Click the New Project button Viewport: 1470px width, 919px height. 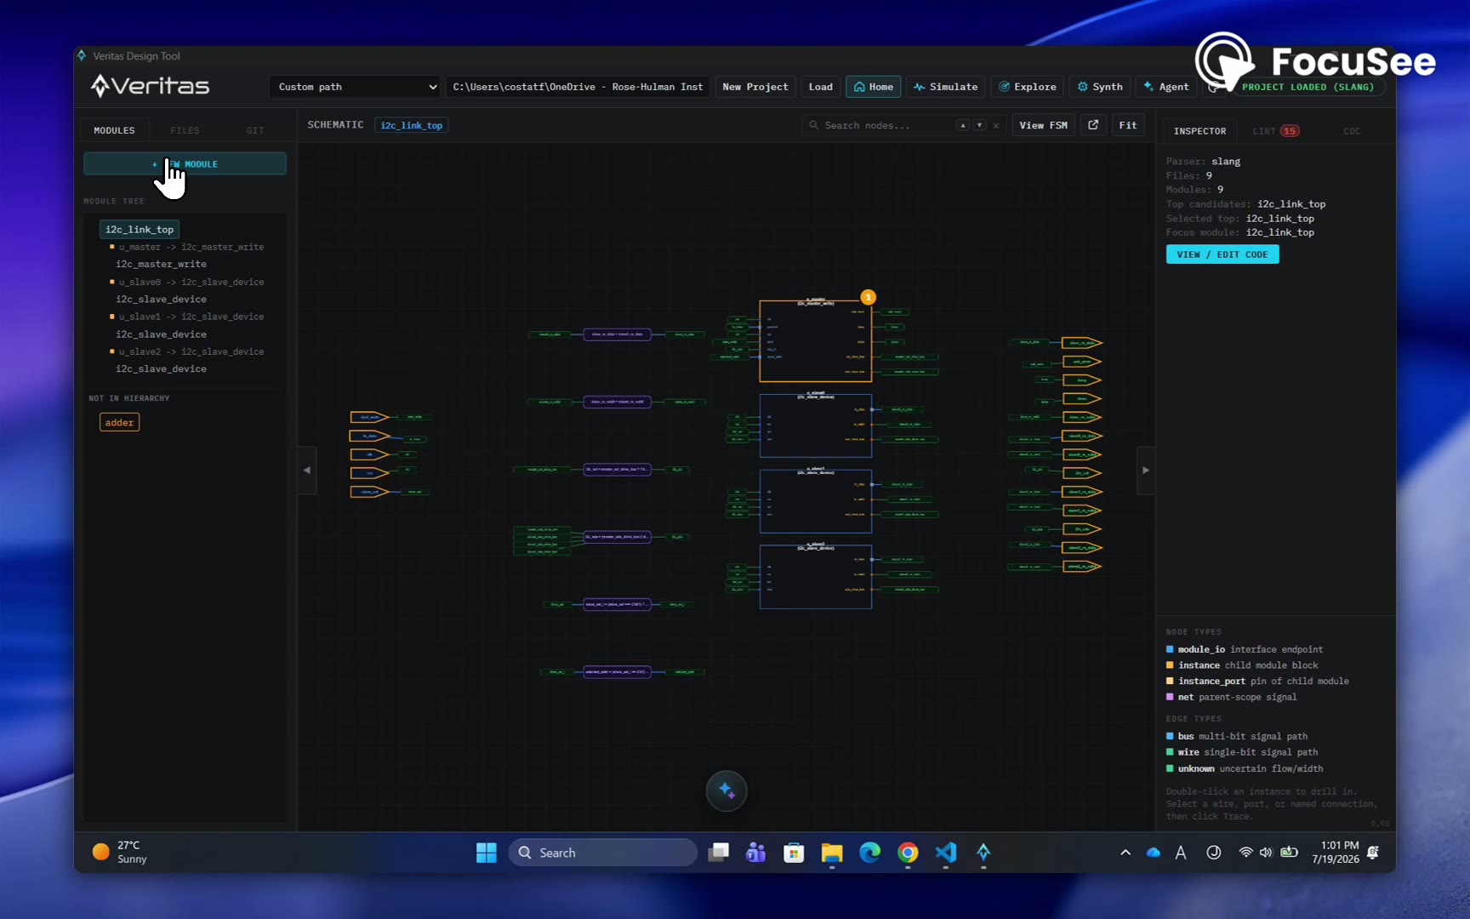[755, 87]
